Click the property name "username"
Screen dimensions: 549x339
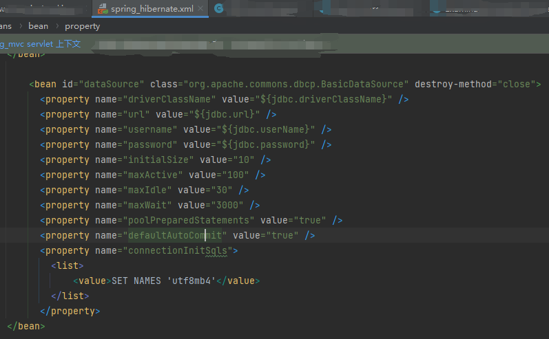click(x=150, y=130)
